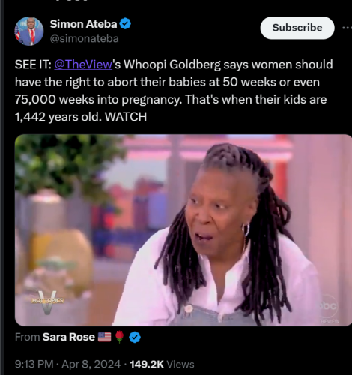The height and width of the screenshot is (375, 352).
Task: Click the rose emoji next to Sara Rose
Action: point(120,337)
